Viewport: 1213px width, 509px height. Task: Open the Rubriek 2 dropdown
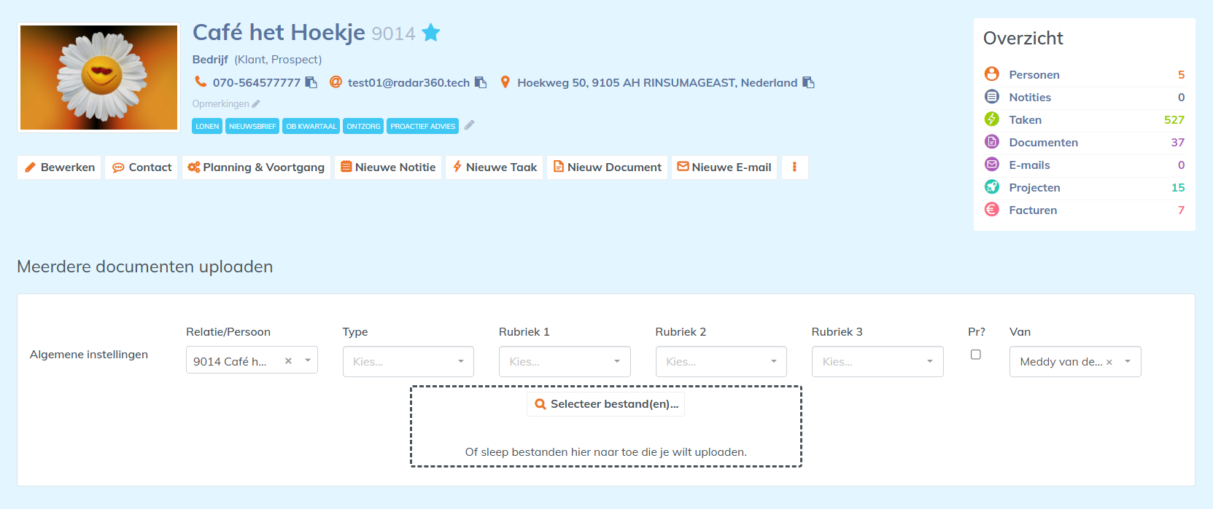coord(721,361)
